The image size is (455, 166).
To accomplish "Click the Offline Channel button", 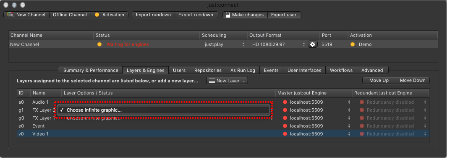I will coord(70,15).
